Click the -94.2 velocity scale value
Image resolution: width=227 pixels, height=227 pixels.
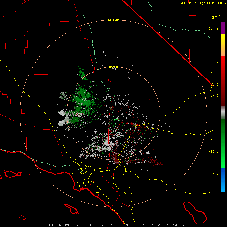pyautogui.click(x=214, y=174)
